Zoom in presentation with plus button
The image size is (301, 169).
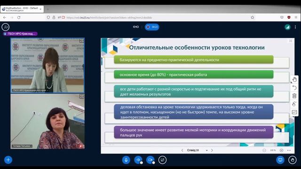pyautogui.click(x=281, y=150)
